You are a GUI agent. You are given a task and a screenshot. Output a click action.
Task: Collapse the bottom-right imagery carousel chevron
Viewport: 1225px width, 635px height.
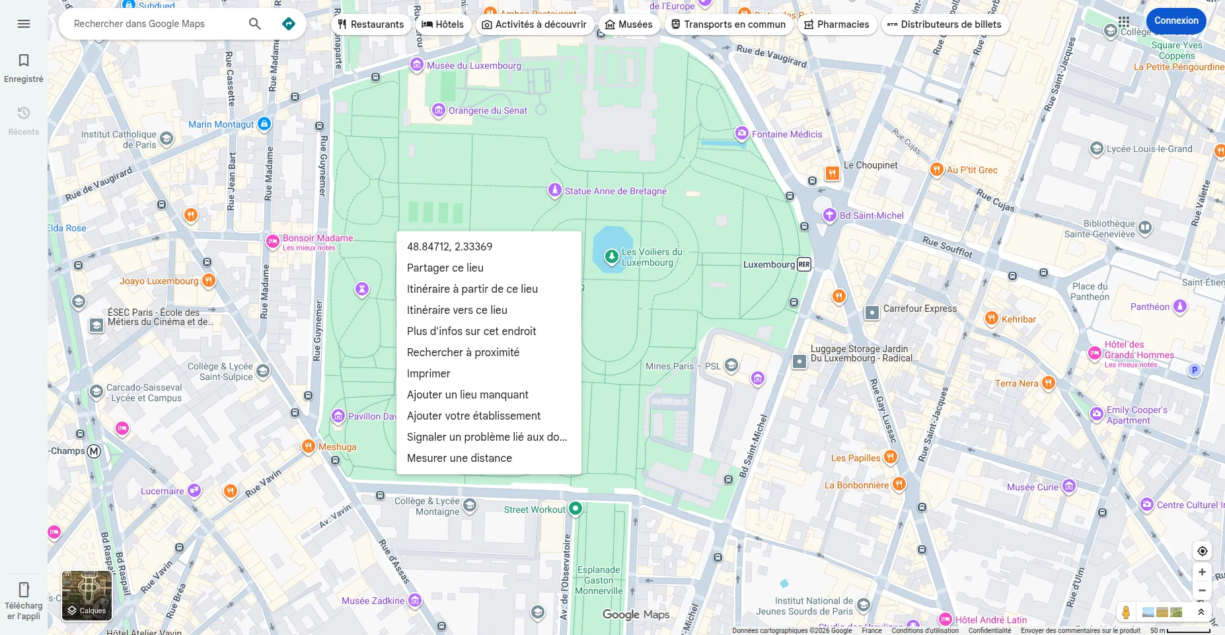[1202, 611]
